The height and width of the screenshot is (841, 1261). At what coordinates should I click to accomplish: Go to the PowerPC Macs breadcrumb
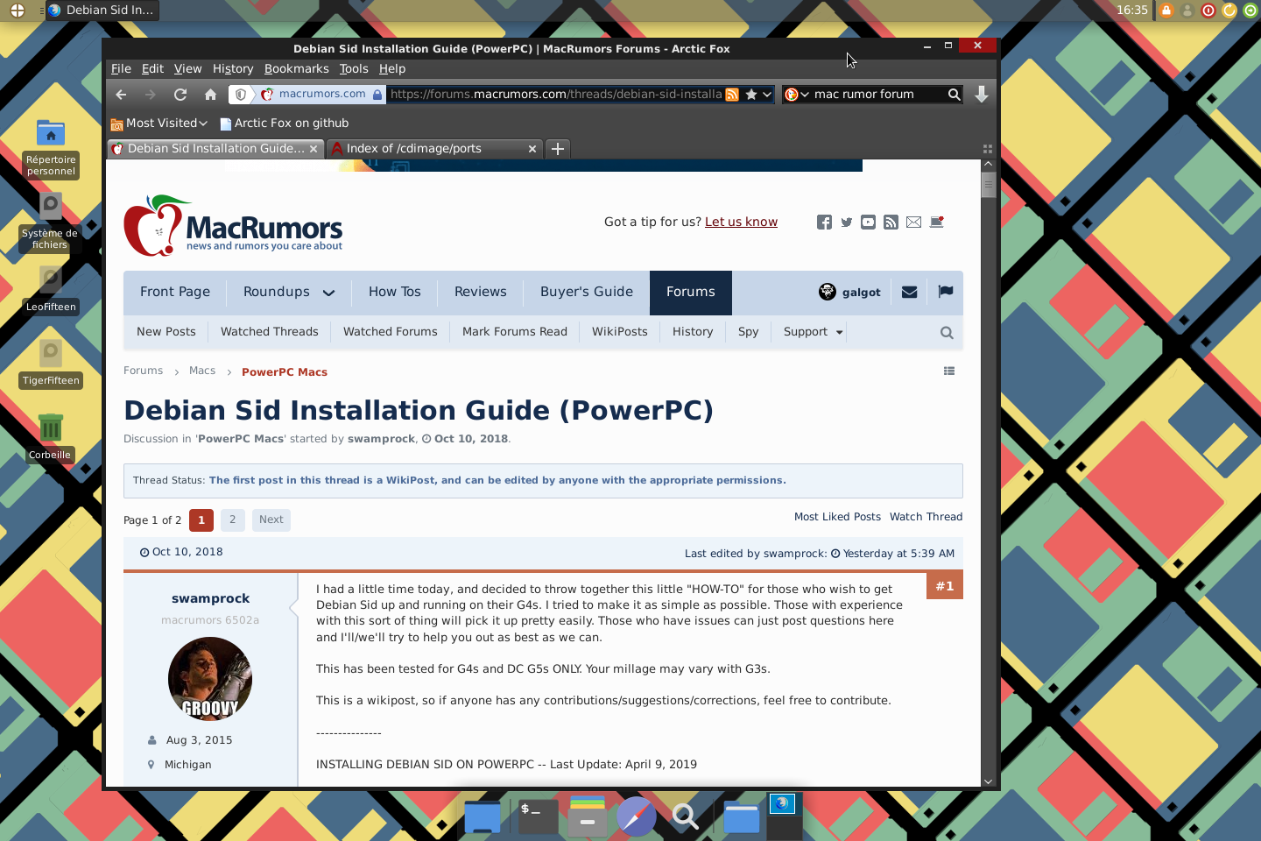tap(285, 372)
